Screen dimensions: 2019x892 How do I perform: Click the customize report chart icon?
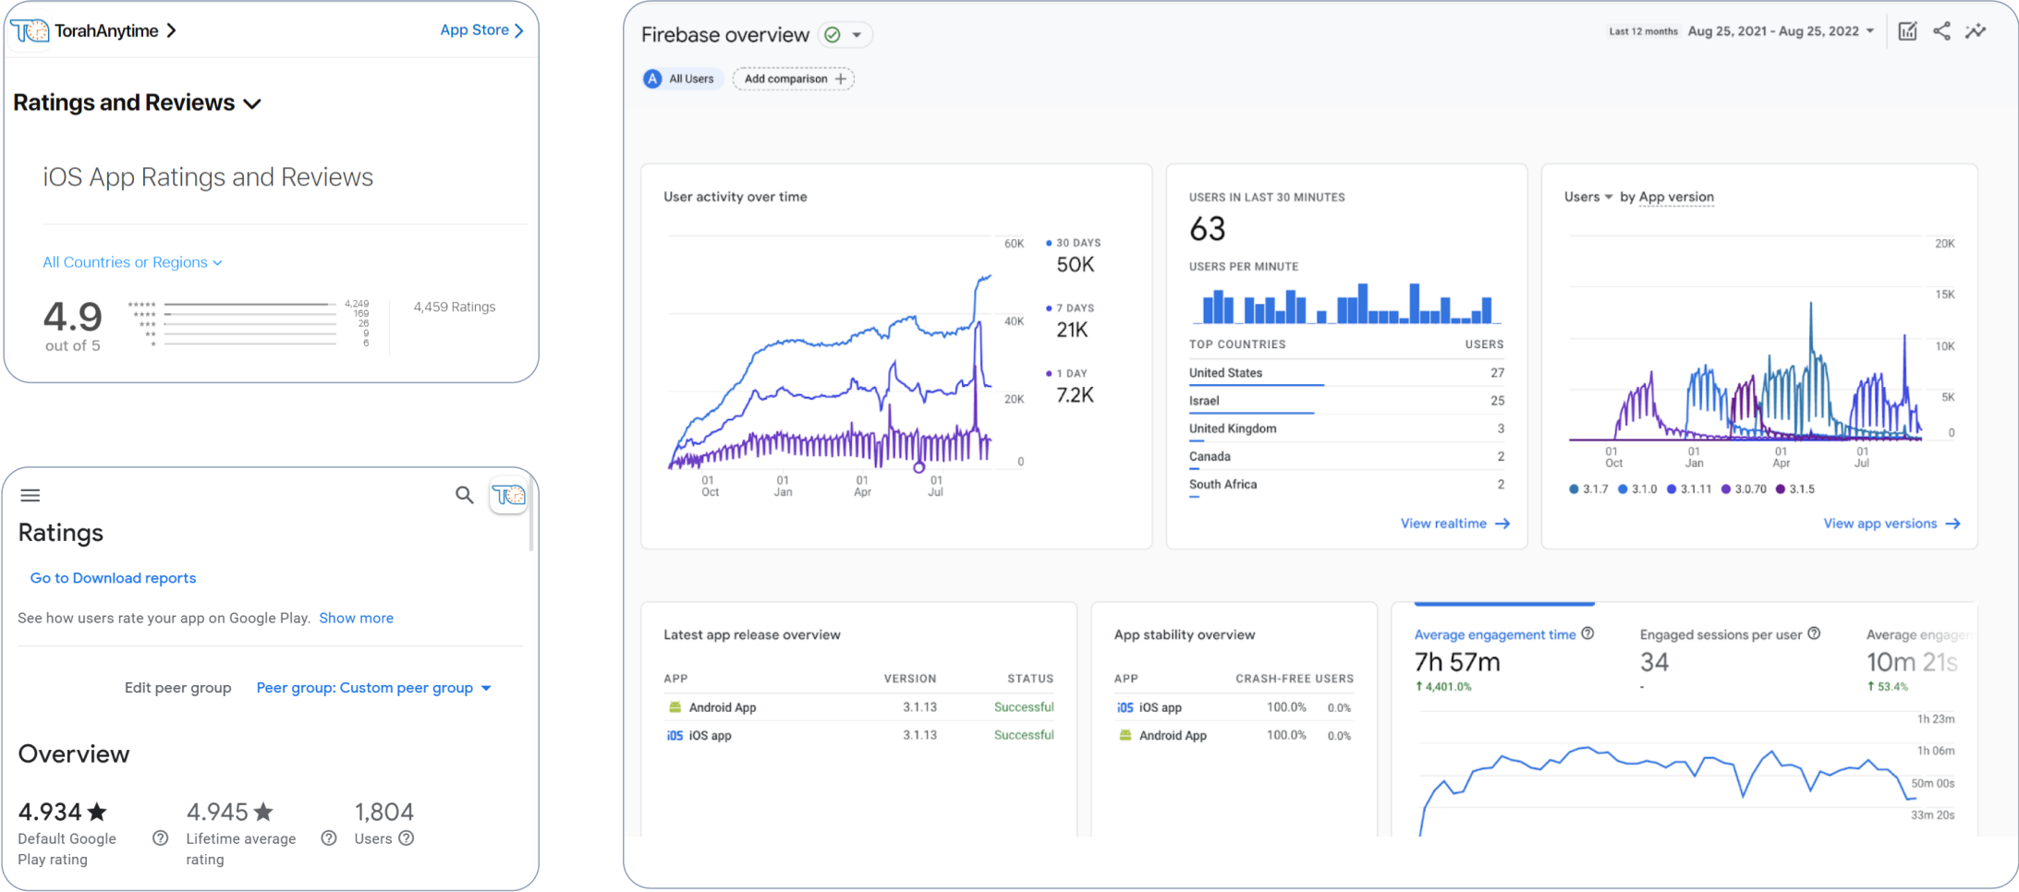(x=1907, y=31)
